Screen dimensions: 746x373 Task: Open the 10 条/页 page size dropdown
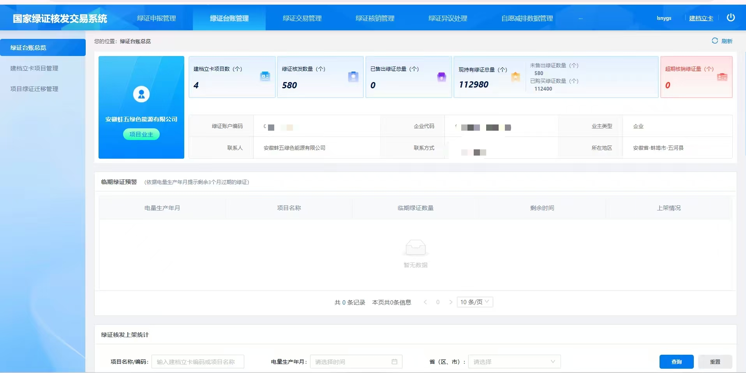(475, 302)
